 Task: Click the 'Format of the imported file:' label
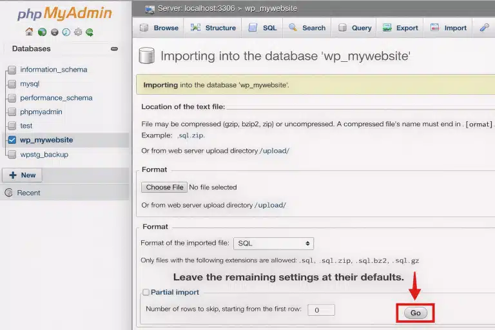point(185,243)
